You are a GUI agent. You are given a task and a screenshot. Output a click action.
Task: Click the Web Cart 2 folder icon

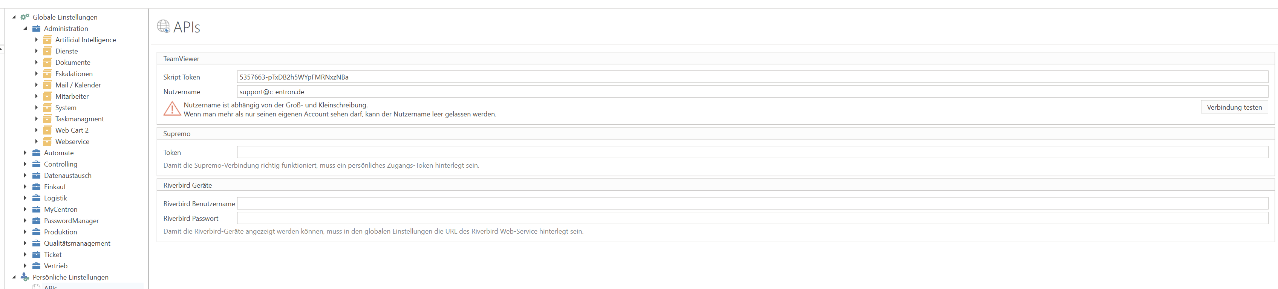pos(47,130)
